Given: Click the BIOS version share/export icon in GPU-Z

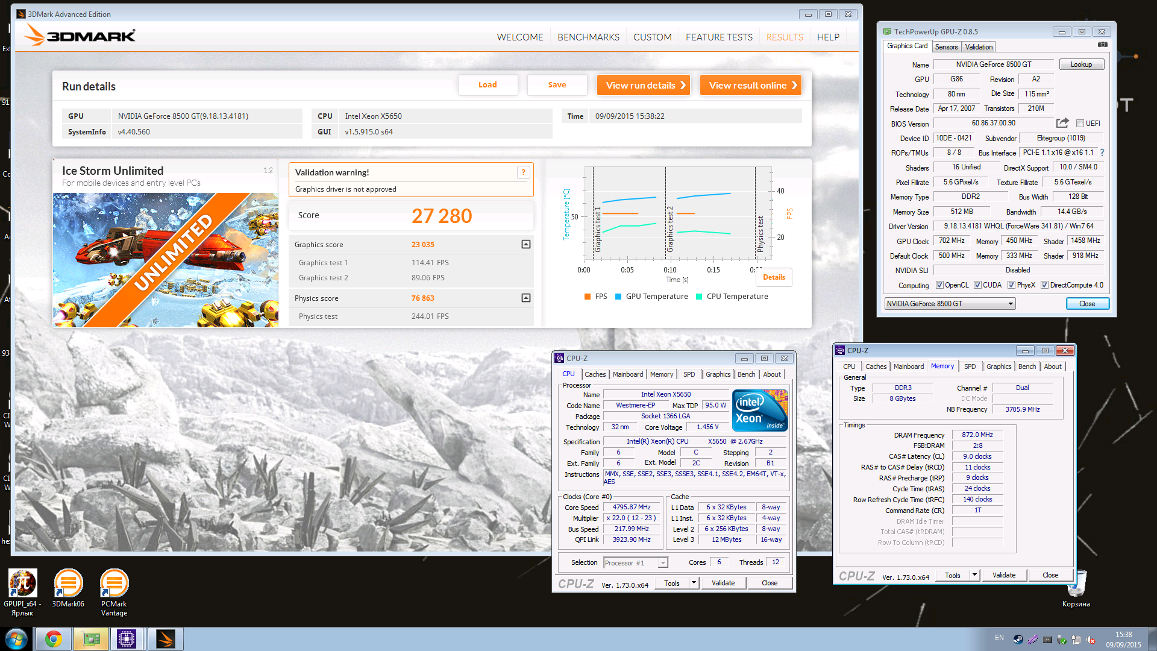Looking at the screenshot, I should click(1062, 123).
